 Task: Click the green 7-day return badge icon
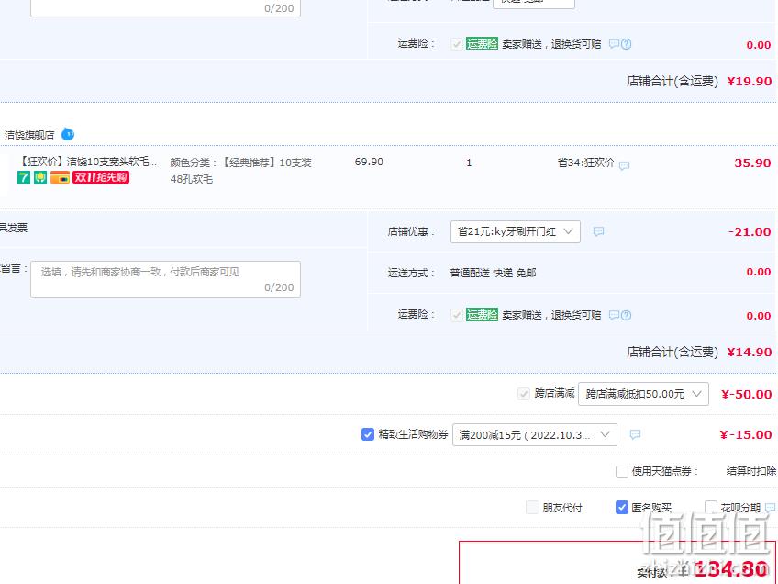(24, 177)
